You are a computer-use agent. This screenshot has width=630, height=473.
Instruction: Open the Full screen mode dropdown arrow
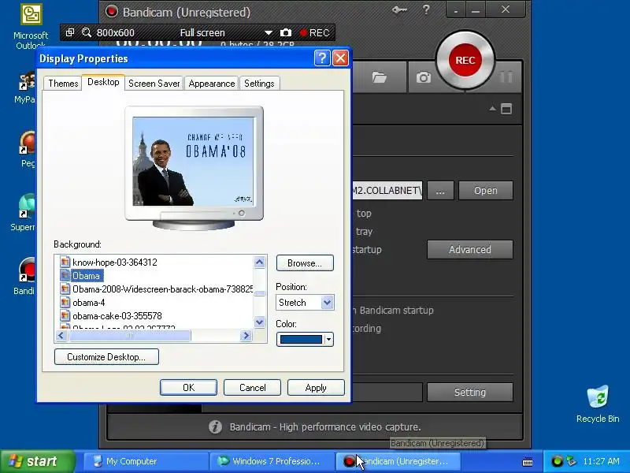click(x=268, y=32)
